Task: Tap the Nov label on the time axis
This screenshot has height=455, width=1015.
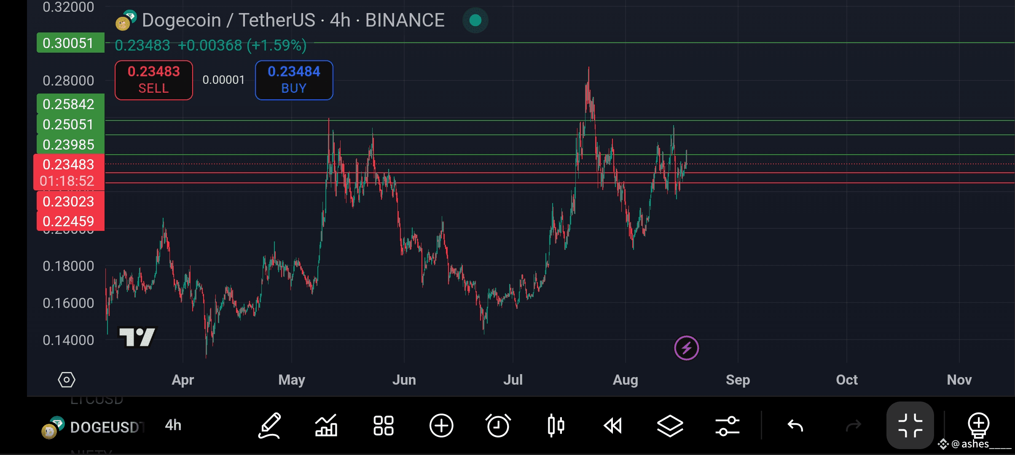Action: pyautogui.click(x=959, y=380)
